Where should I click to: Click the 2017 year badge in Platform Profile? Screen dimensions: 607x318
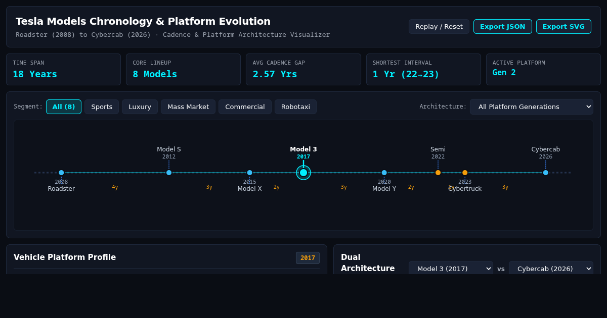tap(308, 258)
